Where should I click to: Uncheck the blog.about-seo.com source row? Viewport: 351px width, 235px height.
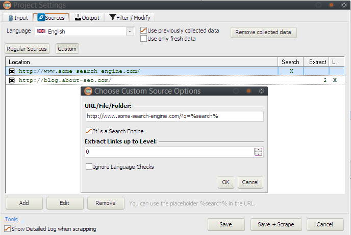(12, 80)
